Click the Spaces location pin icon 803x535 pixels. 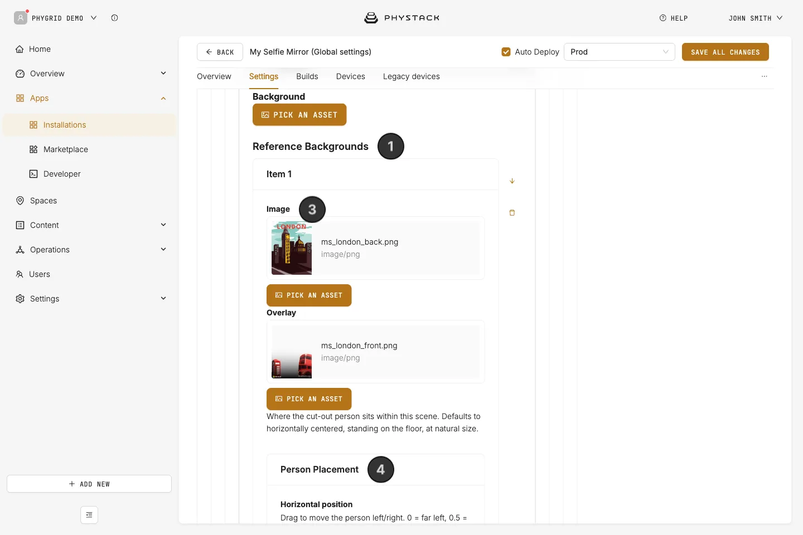point(20,201)
